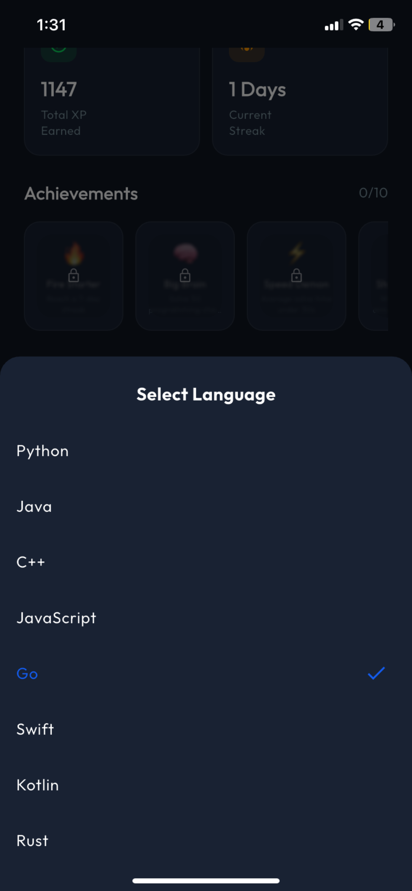Tap the selected Go language option
Viewport: 412px width, 891px height.
pyautogui.click(x=206, y=674)
